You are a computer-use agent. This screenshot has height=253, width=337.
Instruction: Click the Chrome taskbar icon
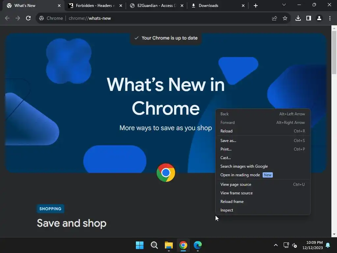click(x=183, y=245)
